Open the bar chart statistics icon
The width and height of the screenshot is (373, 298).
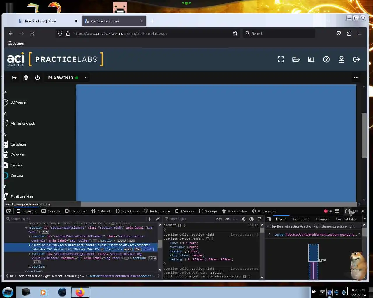(x=311, y=59)
